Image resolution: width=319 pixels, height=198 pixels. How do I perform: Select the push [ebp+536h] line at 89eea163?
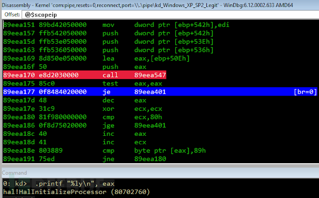(108, 50)
